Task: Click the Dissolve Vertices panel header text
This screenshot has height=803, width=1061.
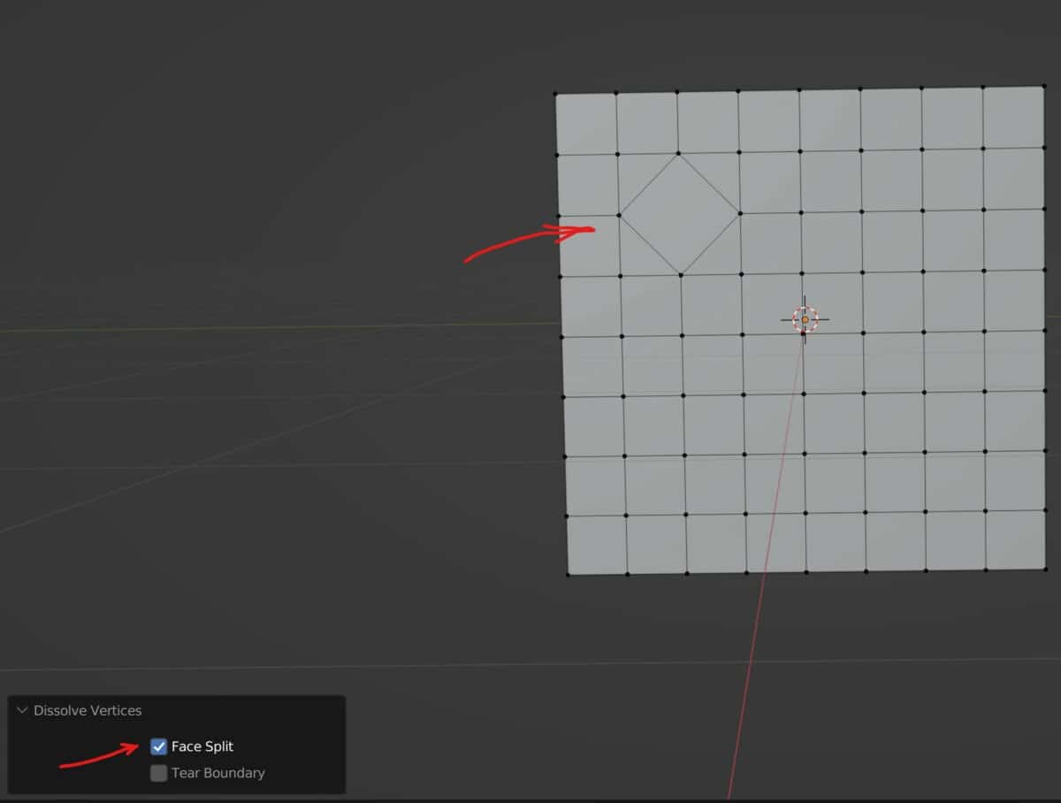Action: point(87,710)
